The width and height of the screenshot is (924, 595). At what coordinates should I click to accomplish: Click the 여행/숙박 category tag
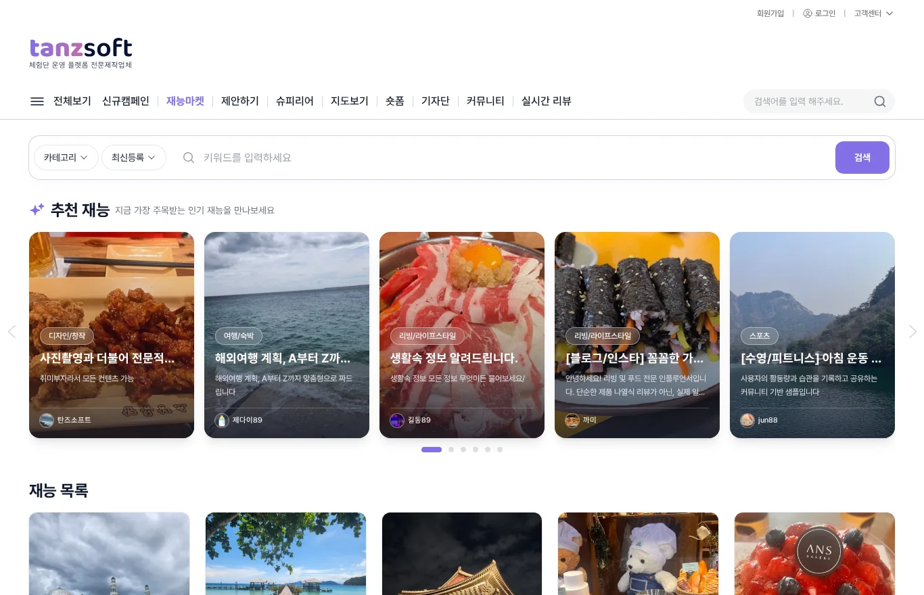point(239,336)
